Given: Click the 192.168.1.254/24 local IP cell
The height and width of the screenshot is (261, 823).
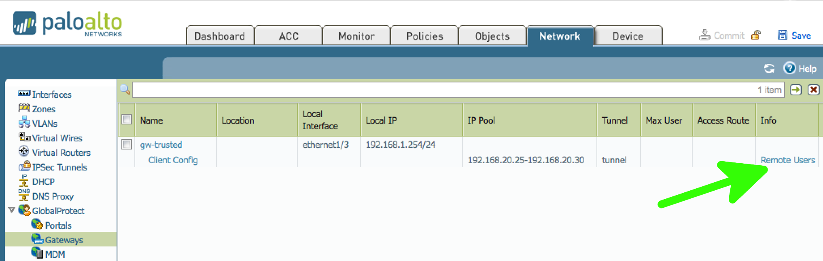Looking at the screenshot, I should pos(401,145).
